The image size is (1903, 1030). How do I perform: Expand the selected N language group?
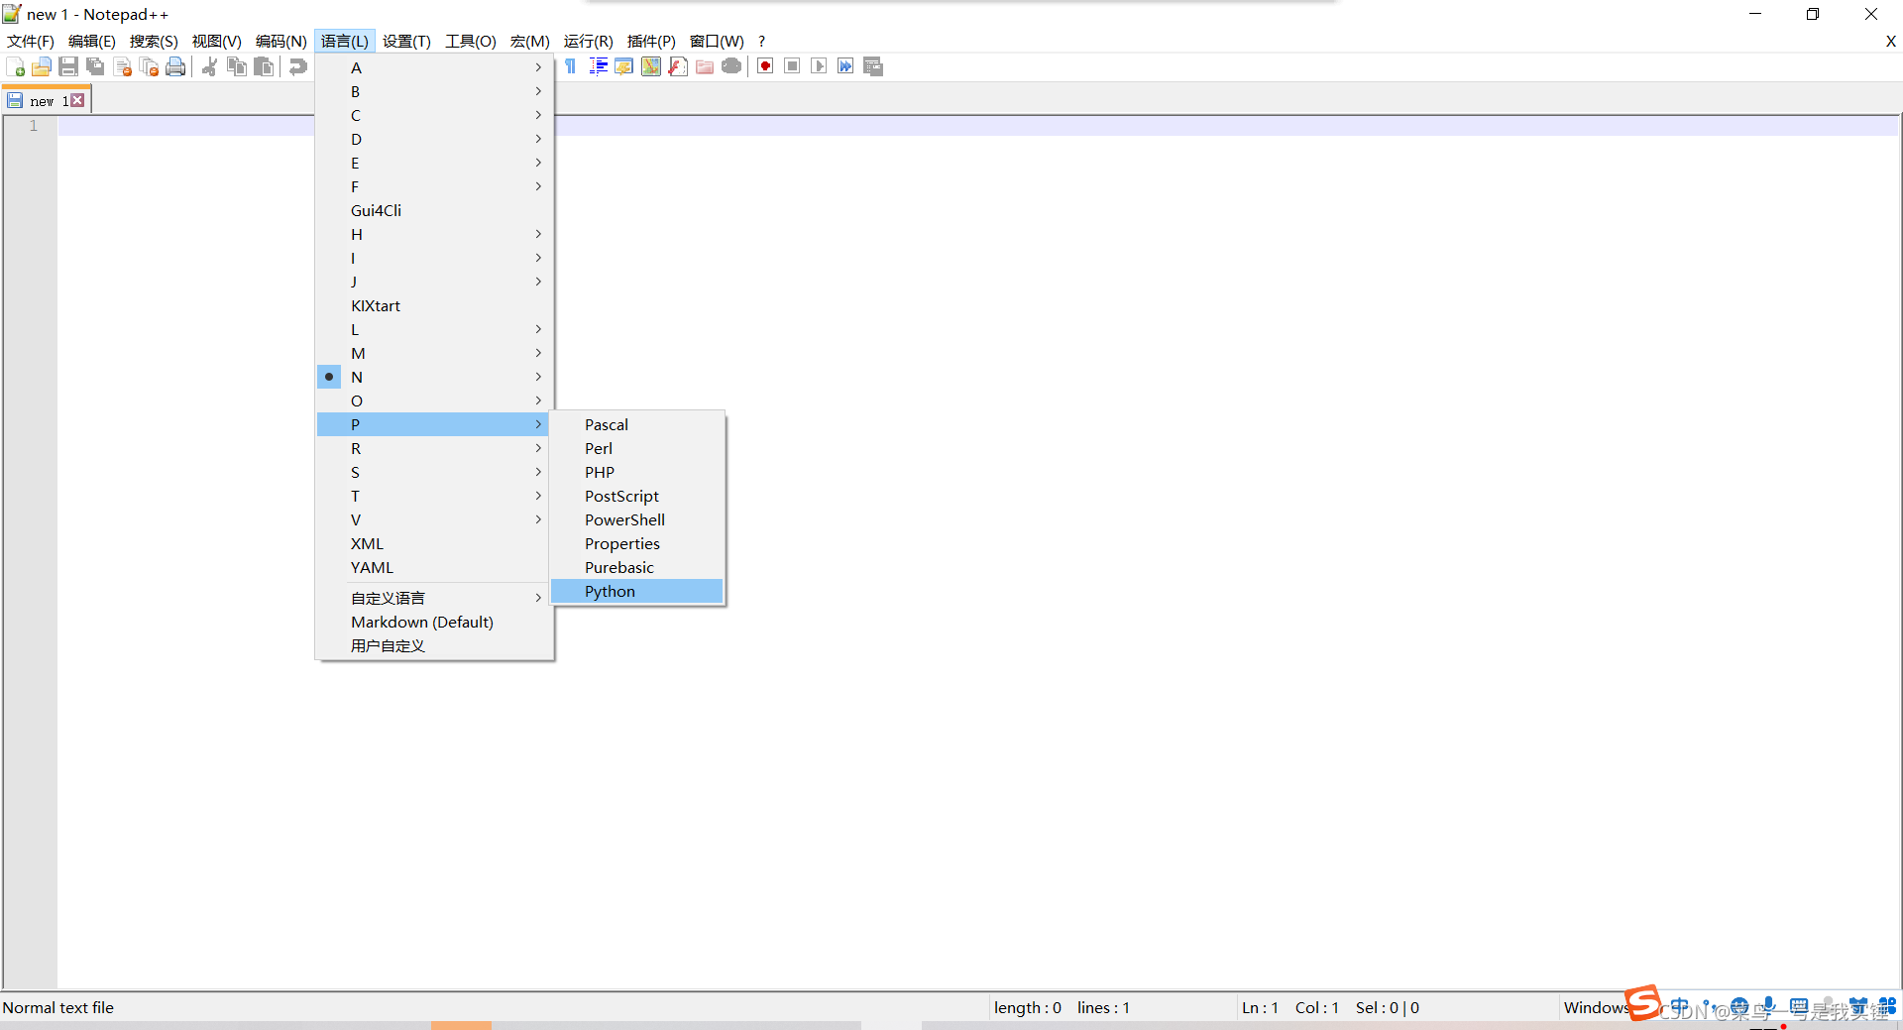tap(433, 377)
